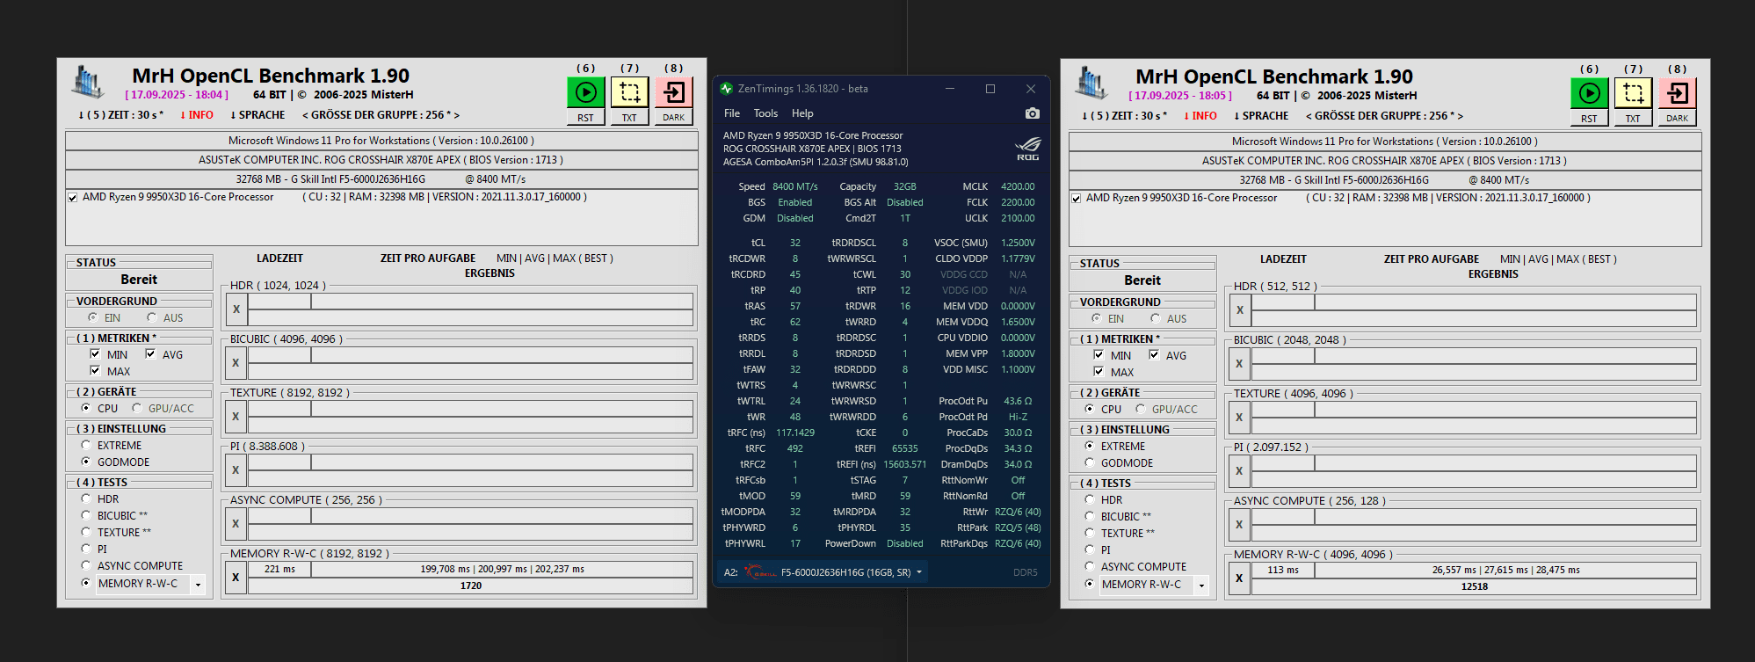Viewport: 1755px width, 662px height.
Task: Click the ROG logo in ZenTimings
Action: coord(1028,149)
